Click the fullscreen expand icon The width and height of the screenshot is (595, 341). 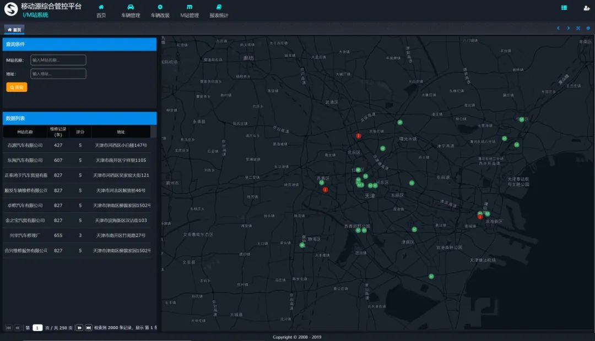tap(578, 28)
